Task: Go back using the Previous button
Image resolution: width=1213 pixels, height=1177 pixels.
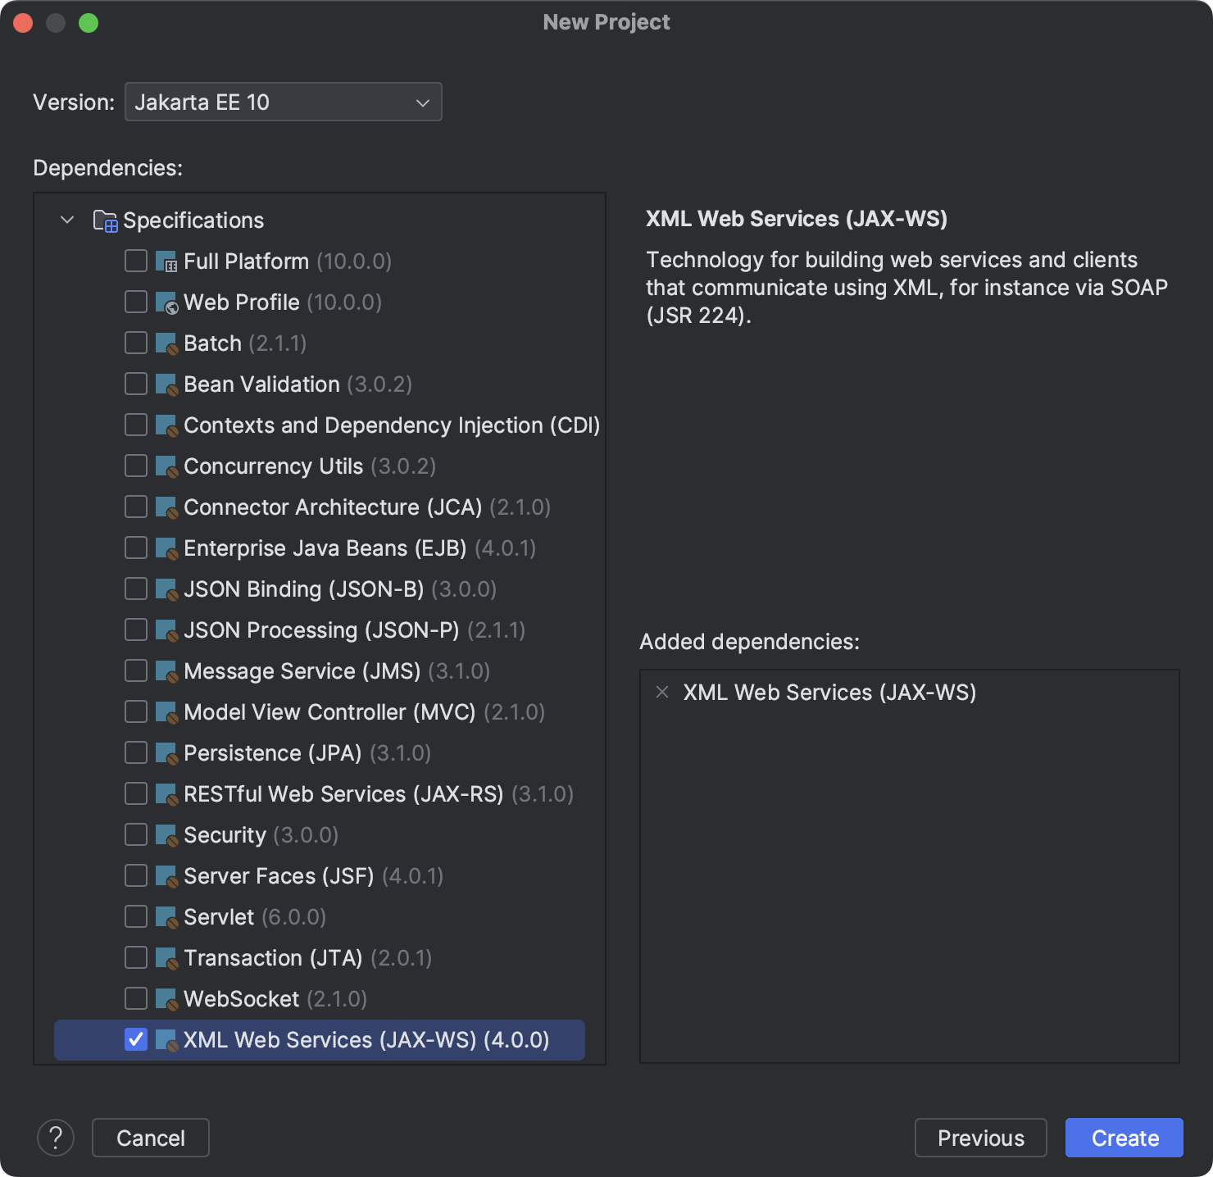Action: pos(980,1138)
